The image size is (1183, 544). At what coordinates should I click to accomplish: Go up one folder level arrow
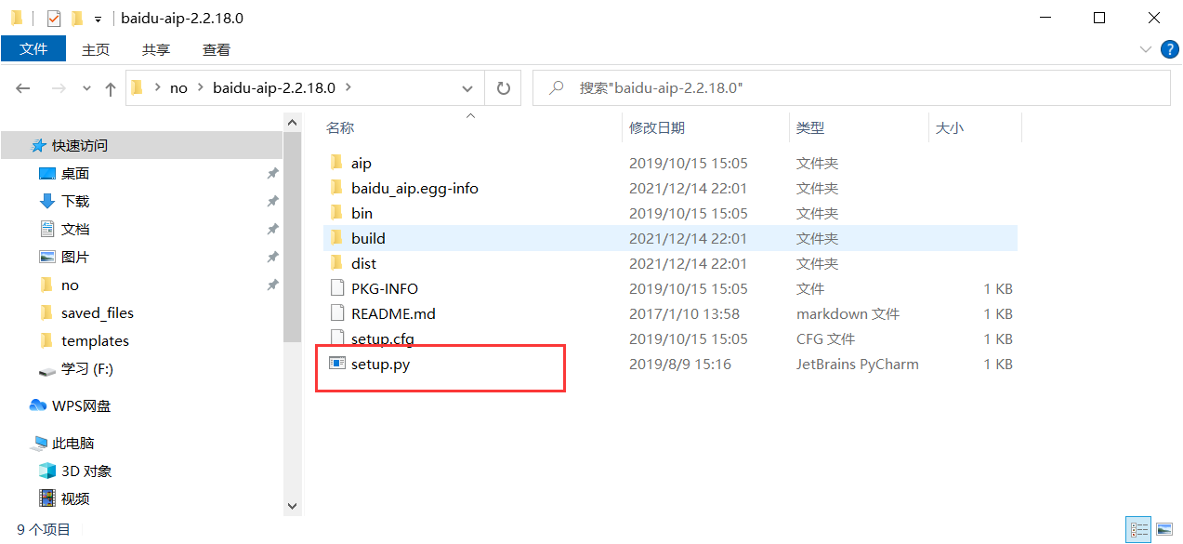pos(111,88)
